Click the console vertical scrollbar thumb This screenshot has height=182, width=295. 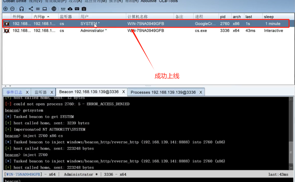tap(291, 153)
